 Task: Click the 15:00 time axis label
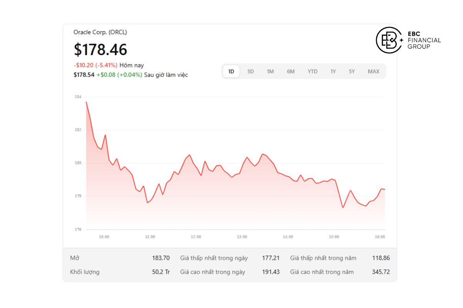(x=334, y=237)
